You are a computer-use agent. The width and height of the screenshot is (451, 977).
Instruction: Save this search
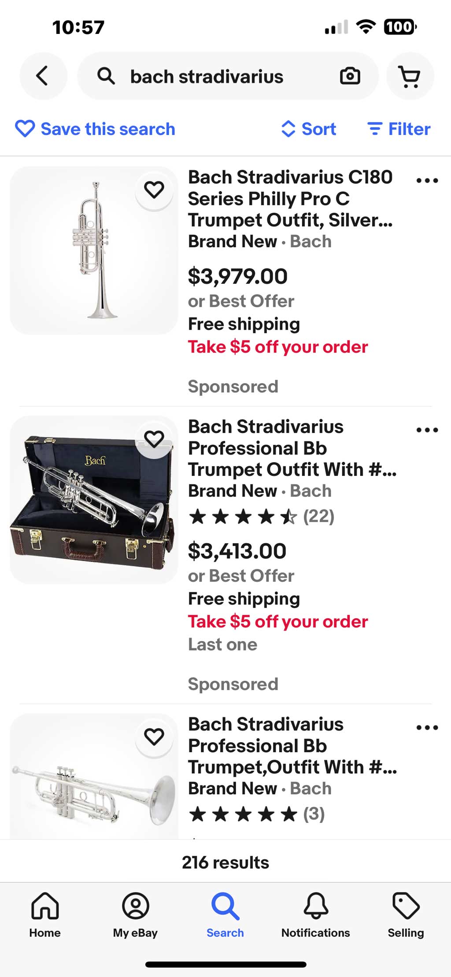pyautogui.click(x=95, y=129)
